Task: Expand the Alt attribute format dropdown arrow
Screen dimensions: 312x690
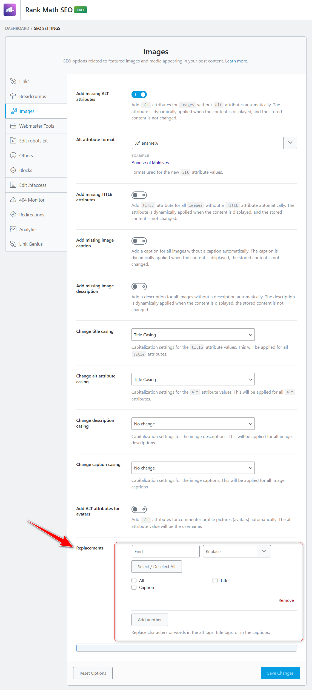Action: click(290, 143)
